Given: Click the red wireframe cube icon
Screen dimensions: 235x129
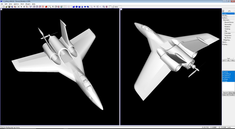Looking at the screenshot, I should point(43,7).
